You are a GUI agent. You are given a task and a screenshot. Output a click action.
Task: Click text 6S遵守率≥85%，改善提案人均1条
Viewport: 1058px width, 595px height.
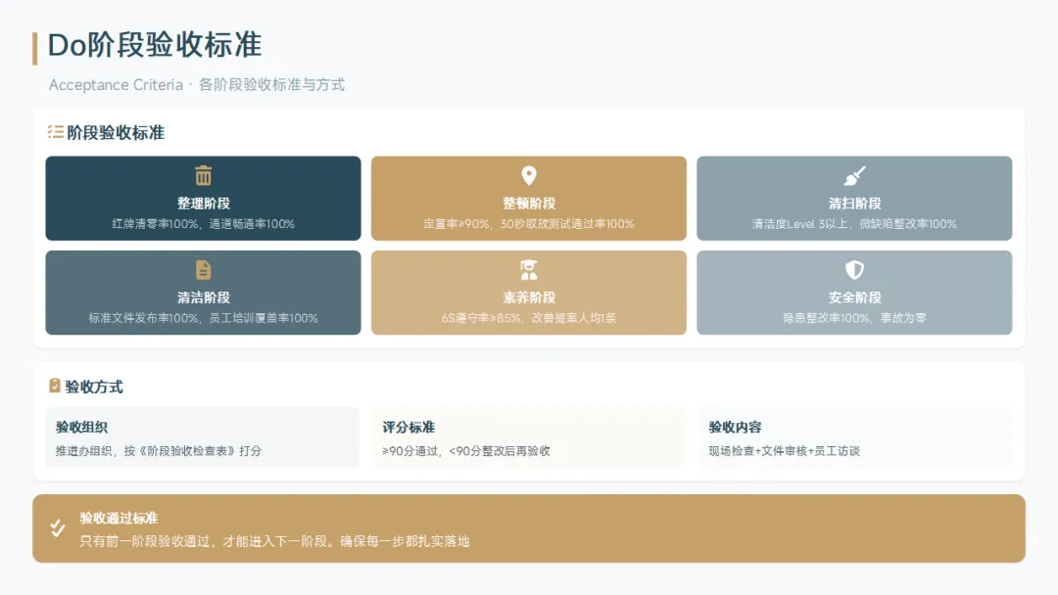pos(529,318)
